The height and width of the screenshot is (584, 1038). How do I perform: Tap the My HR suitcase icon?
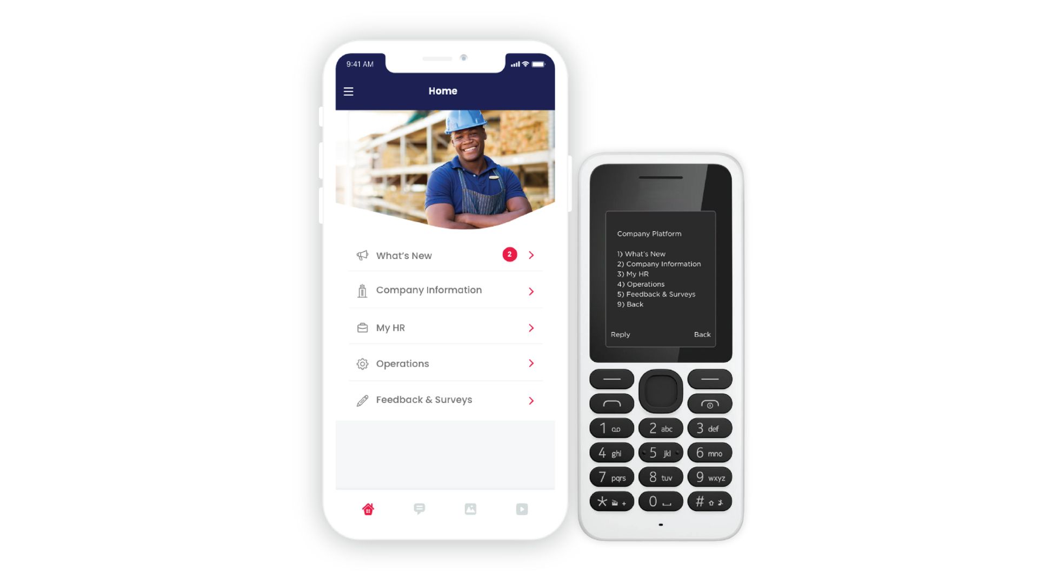click(362, 327)
